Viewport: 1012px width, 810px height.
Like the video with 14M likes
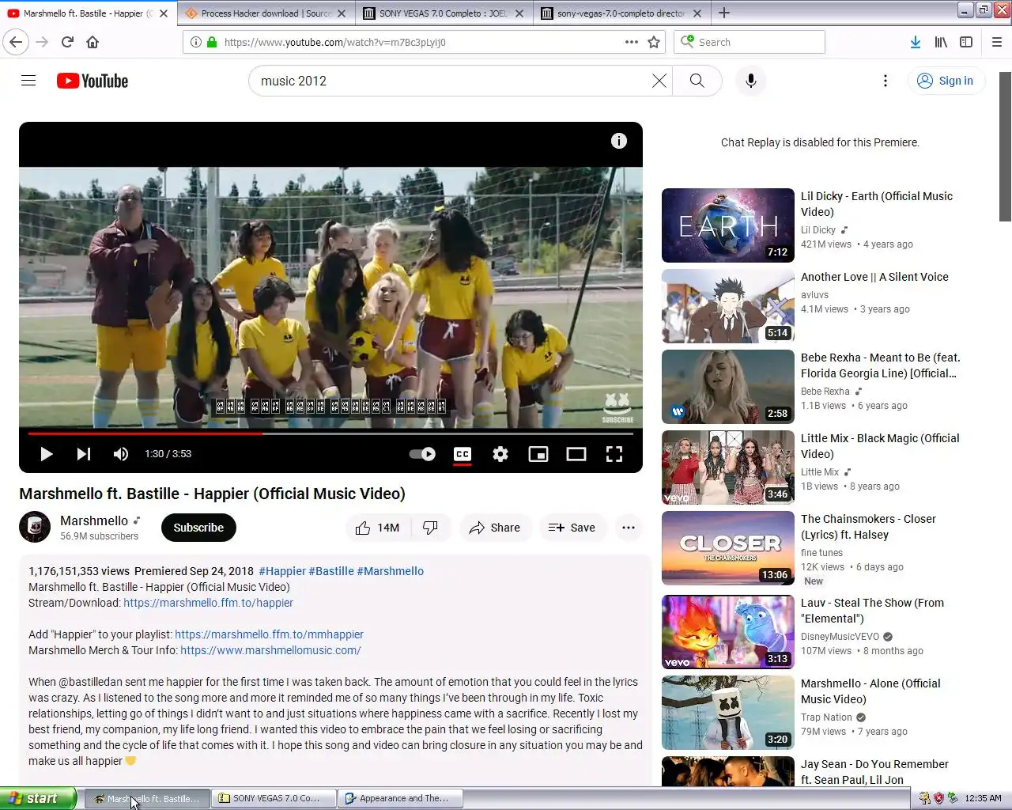378,528
